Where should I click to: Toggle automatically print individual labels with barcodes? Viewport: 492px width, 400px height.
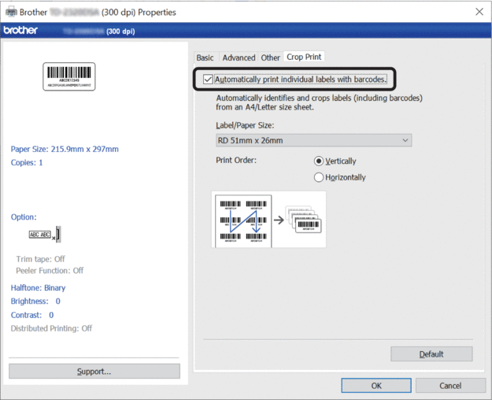[x=208, y=80]
